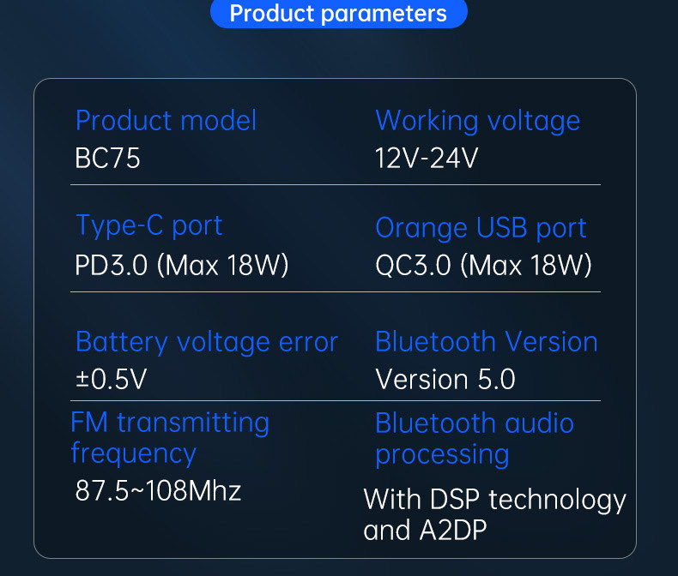Click the 12V-24V voltage value
The width and height of the screenshot is (678, 576).
(x=427, y=158)
